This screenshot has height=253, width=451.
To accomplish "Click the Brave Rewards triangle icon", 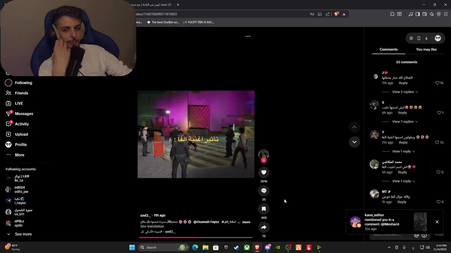I will tap(344, 14).
